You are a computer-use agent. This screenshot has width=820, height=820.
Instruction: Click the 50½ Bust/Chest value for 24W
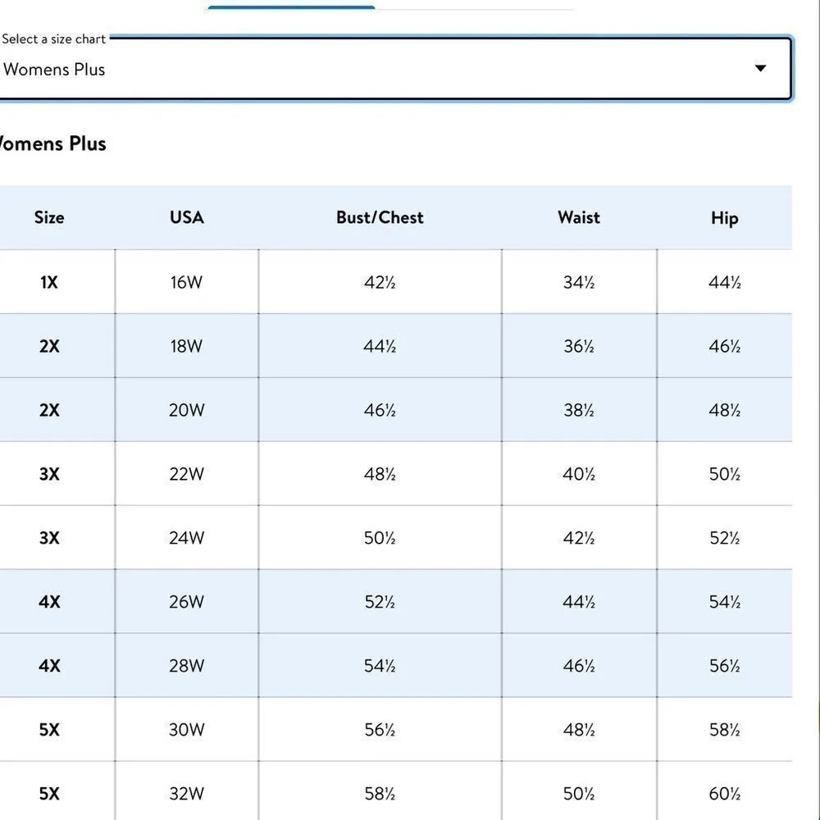click(x=380, y=538)
